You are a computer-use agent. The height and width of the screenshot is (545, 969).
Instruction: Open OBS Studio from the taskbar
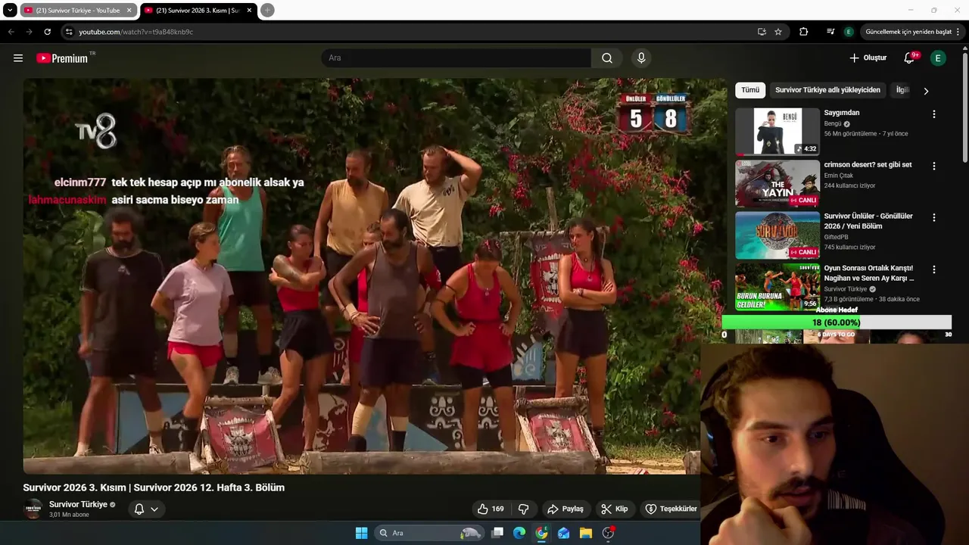pyautogui.click(x=608, y=533)
